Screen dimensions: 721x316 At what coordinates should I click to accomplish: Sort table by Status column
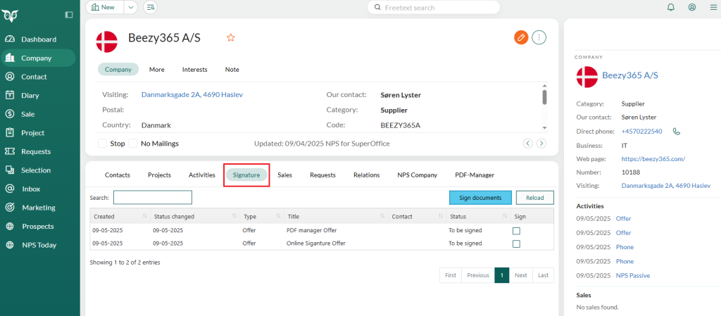point(478,216)
